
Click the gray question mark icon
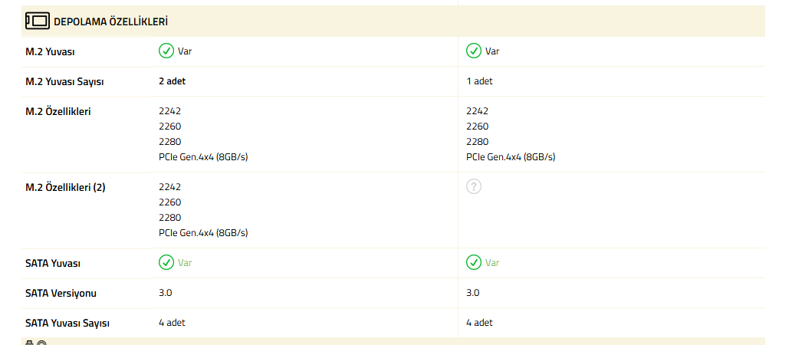(x=474, y=186)
